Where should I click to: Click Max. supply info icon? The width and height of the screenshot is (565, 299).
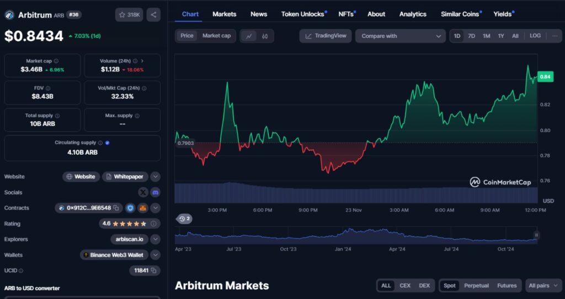coord(137,116)
